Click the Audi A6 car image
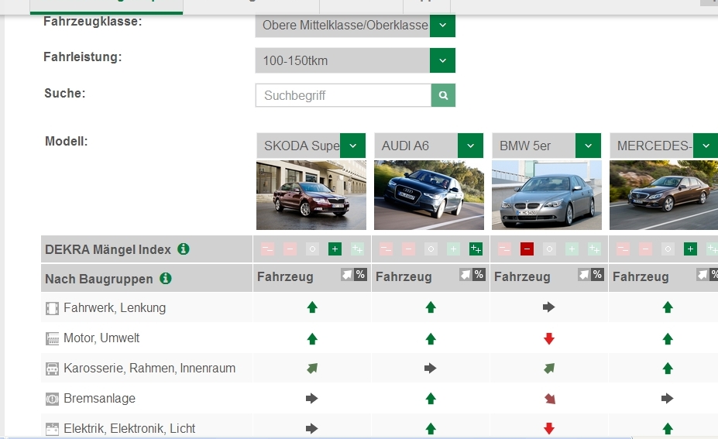Image resolution: width=718 pixels, height=439 pixels. point(428,194)
